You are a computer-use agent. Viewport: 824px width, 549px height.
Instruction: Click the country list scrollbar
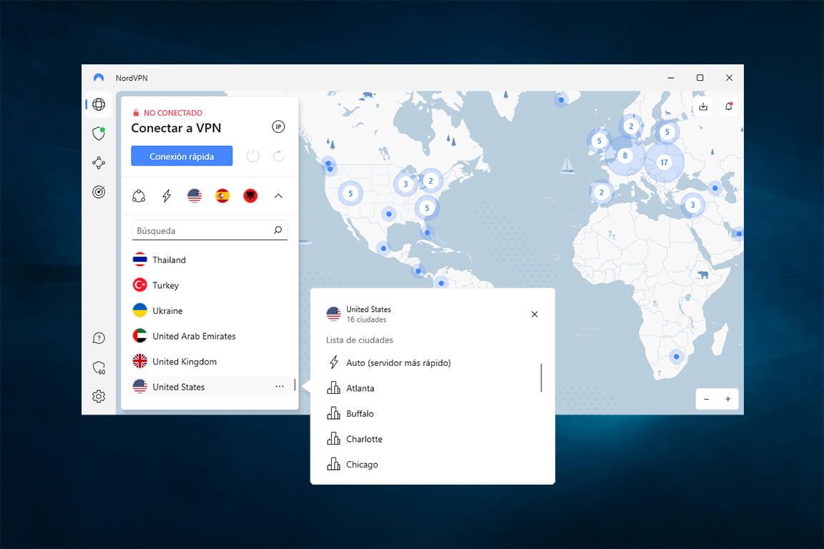point(295,385)
